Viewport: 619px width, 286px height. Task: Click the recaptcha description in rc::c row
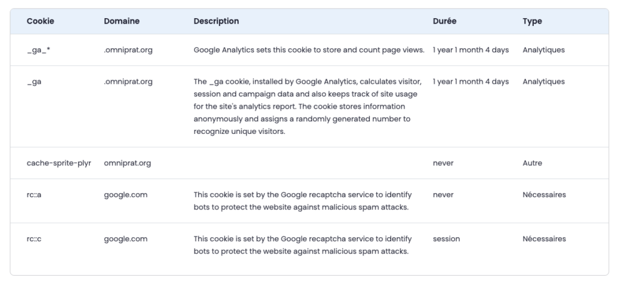[x=302, y=245]
